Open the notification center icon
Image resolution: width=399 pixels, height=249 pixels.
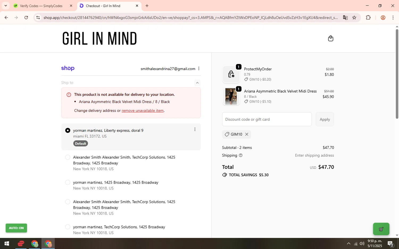click(390, 243)
